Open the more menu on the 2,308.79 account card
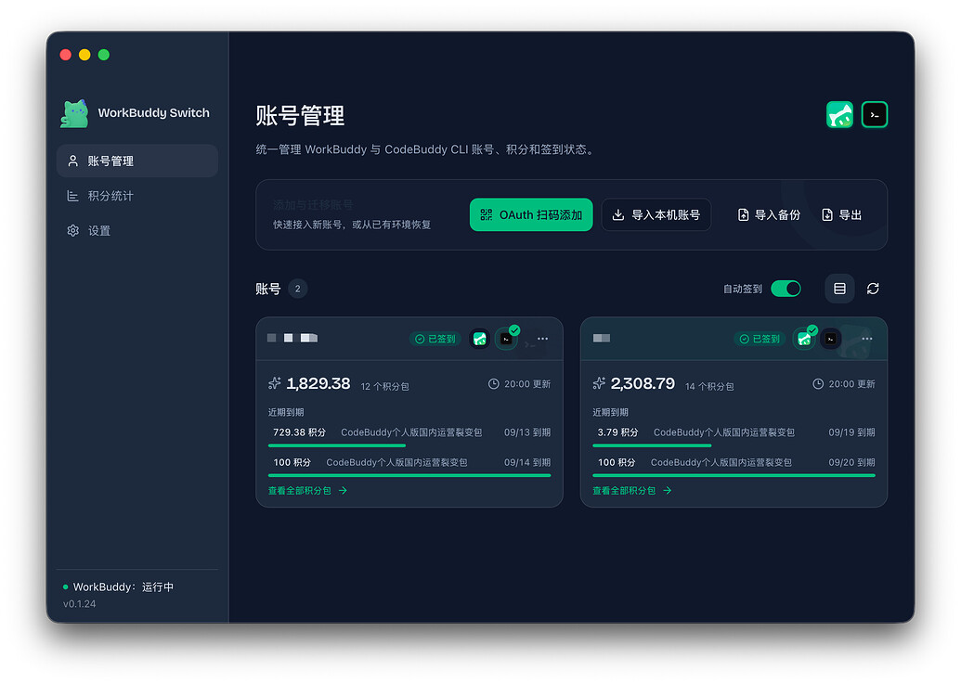 point(866,339)
